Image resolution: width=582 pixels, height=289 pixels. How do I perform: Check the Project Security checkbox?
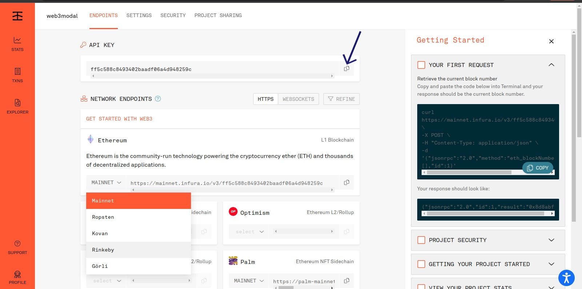(x=421, y=240)
